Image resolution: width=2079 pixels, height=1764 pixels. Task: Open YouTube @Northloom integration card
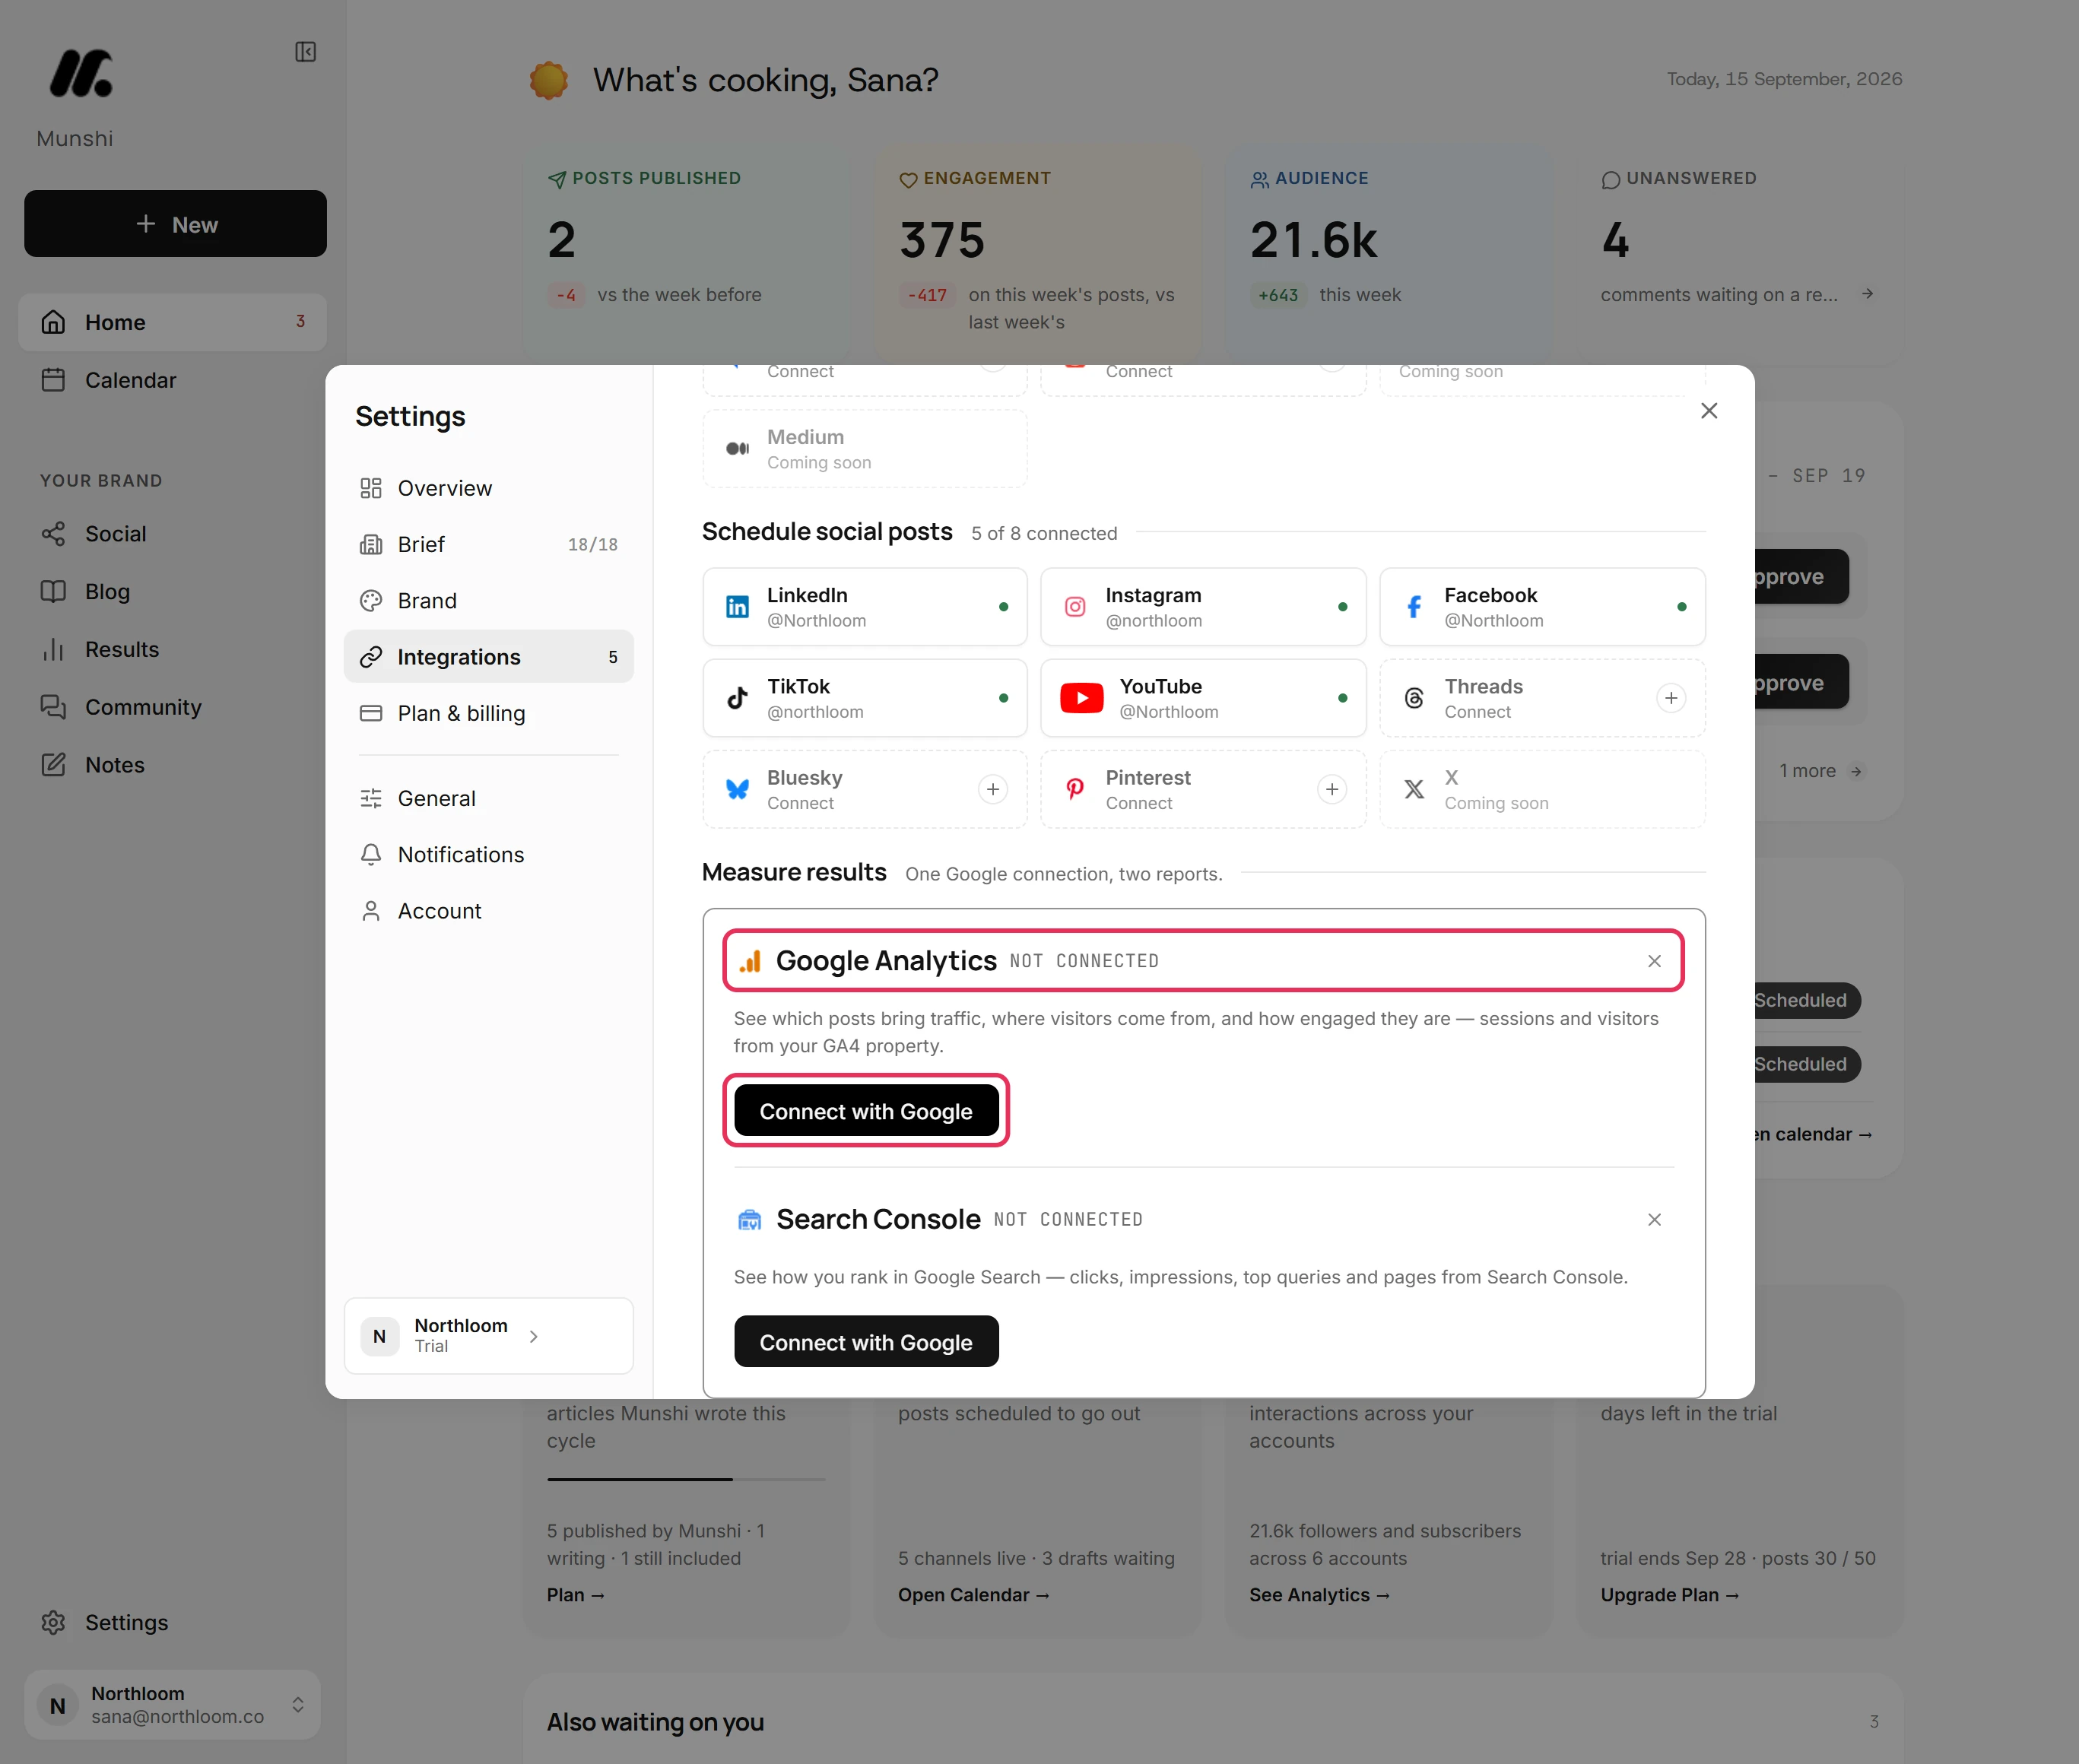point(1203,698)
